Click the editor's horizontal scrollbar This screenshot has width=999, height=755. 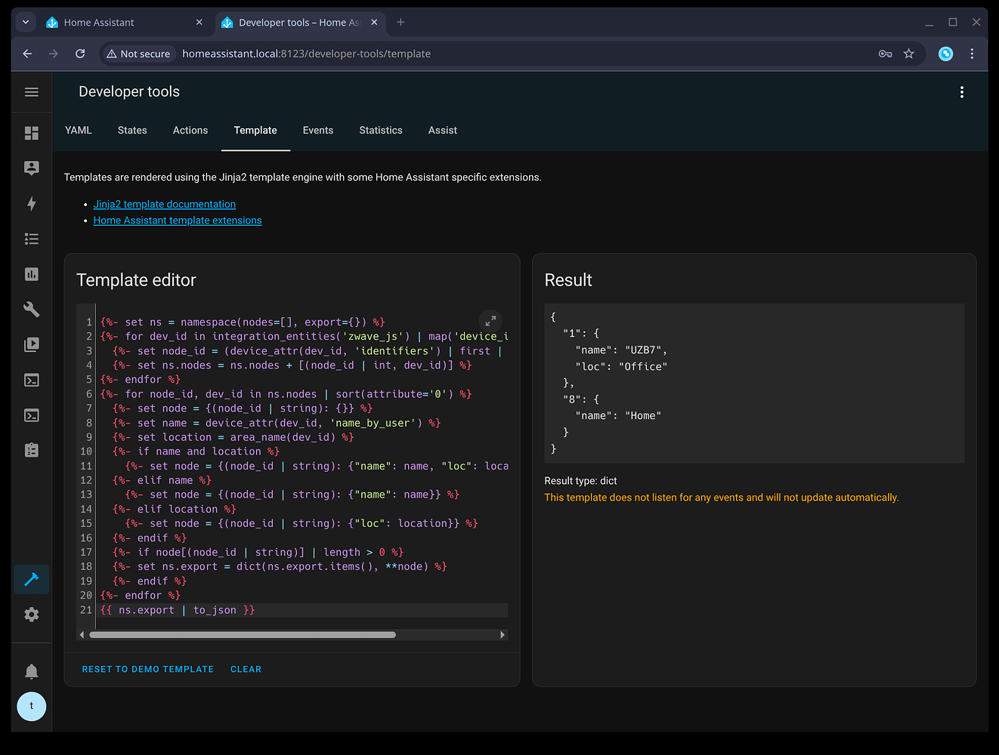[242, 635]
